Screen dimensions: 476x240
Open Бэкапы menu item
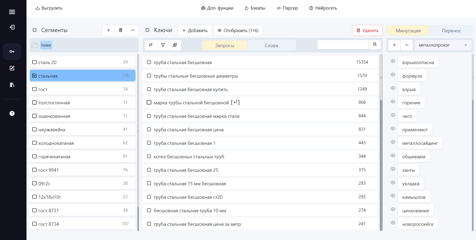click(x=255, y=8)
